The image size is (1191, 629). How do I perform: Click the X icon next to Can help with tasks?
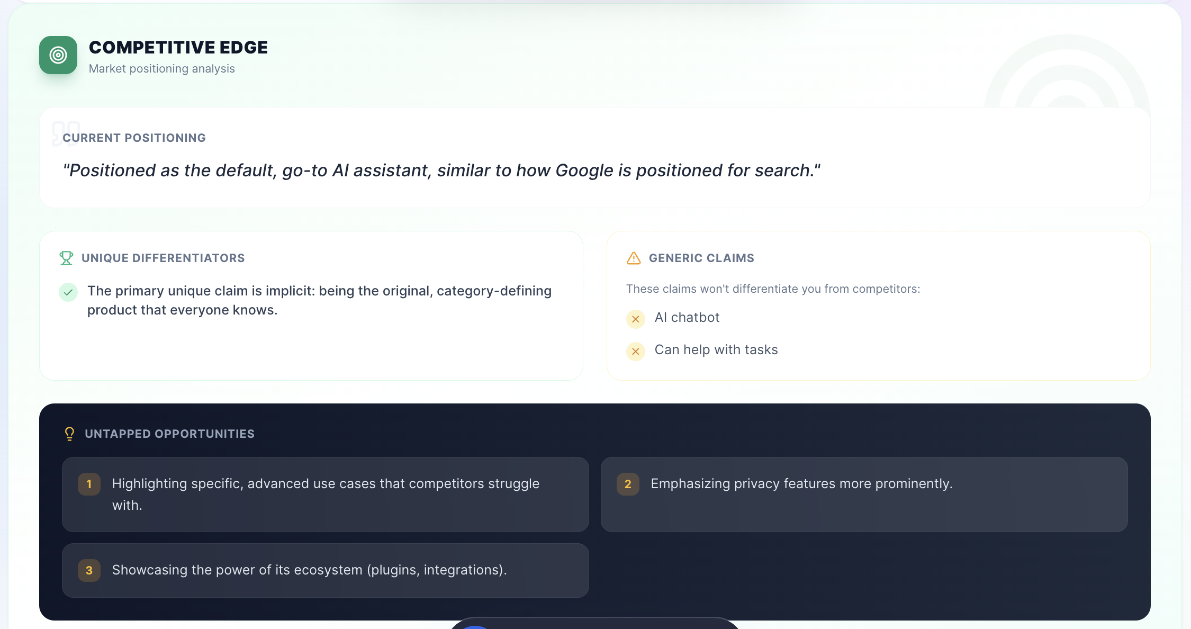click(635, 351)
